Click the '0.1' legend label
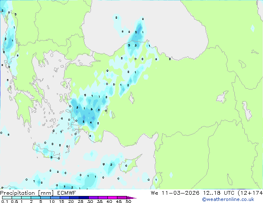263x203 pixels. point(5,201)
